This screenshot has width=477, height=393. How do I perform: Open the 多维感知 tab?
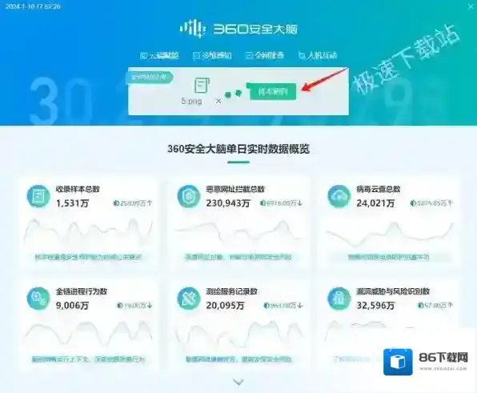(212, 55)
